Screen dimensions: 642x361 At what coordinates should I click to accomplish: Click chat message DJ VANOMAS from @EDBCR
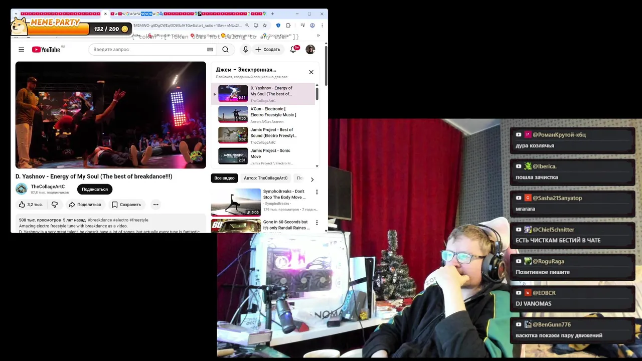click(572, 298)
